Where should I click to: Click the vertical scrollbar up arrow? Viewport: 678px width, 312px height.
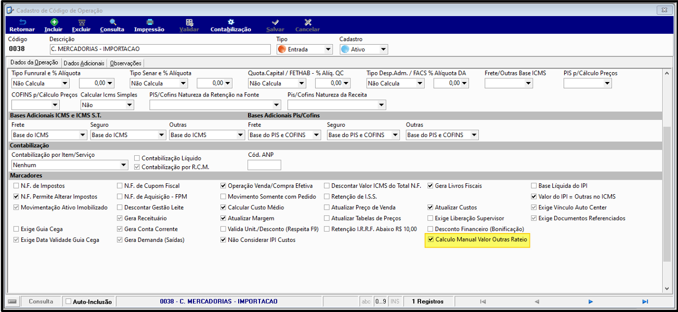[667, 73]
